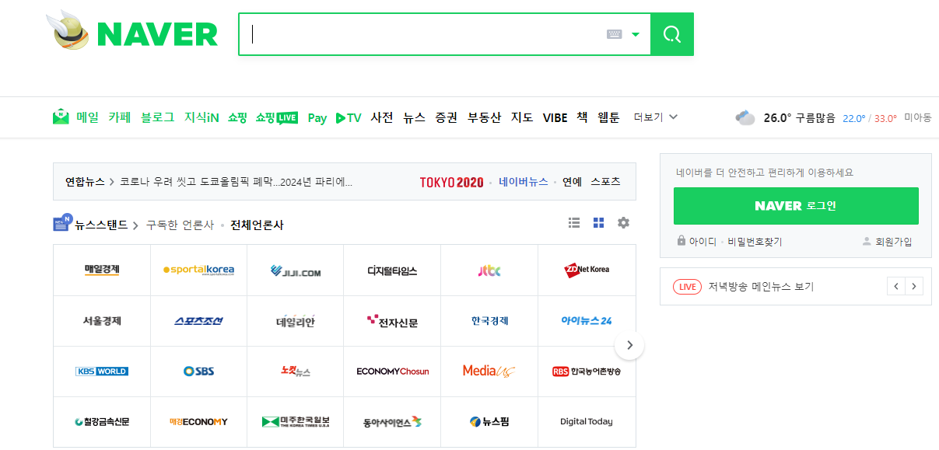939x450 pixels.
Task: Open newsstand settings gear icon
Action: click(623, 223)
